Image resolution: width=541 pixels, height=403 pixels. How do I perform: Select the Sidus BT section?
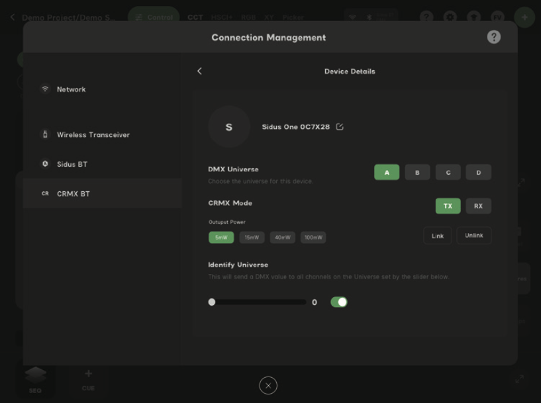[x=70, y=163]
